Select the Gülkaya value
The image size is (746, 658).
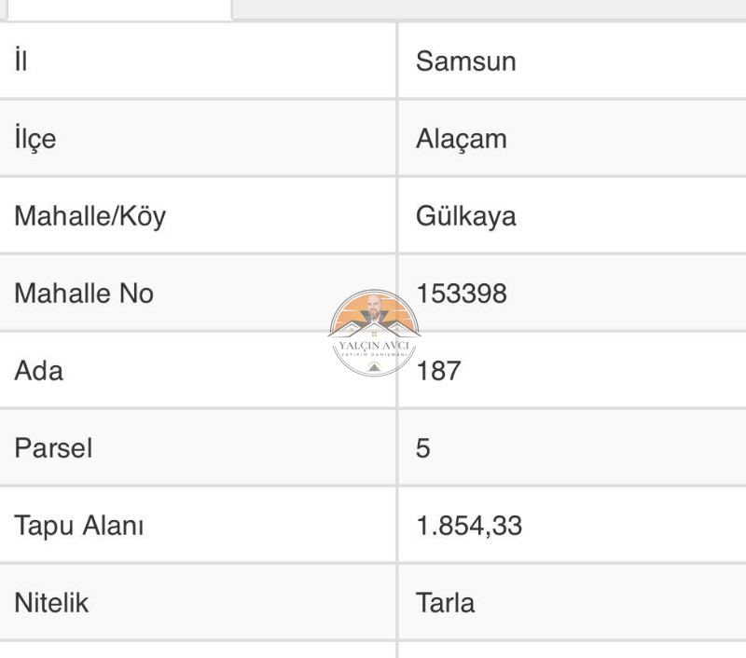[x=465, y=216]
